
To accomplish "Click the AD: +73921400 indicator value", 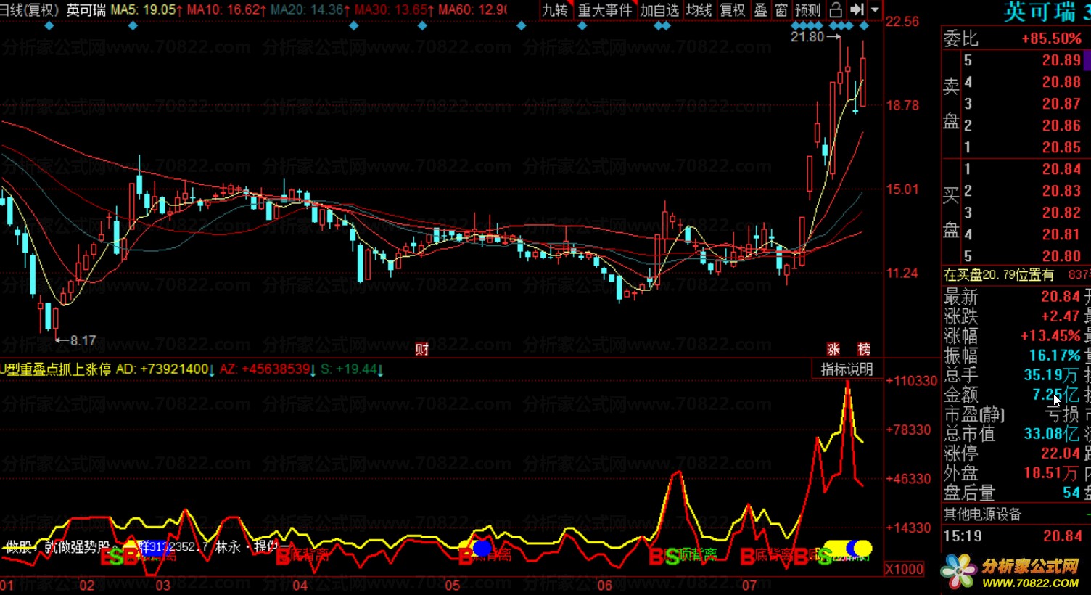I will (x=165, y=369).
